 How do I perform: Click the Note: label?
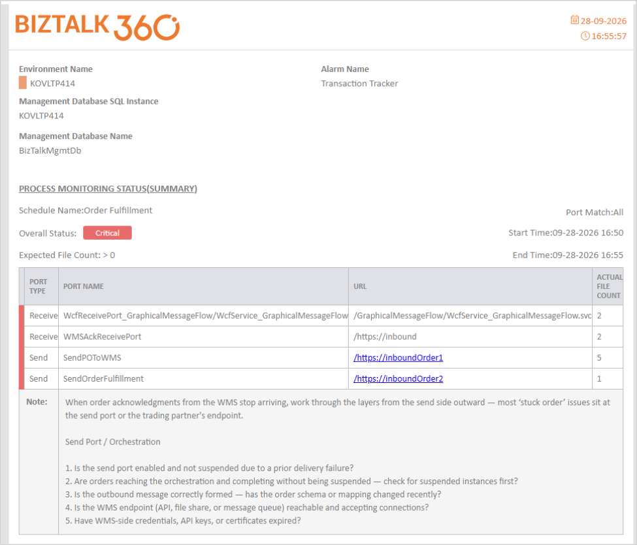[x=37, y=402]
